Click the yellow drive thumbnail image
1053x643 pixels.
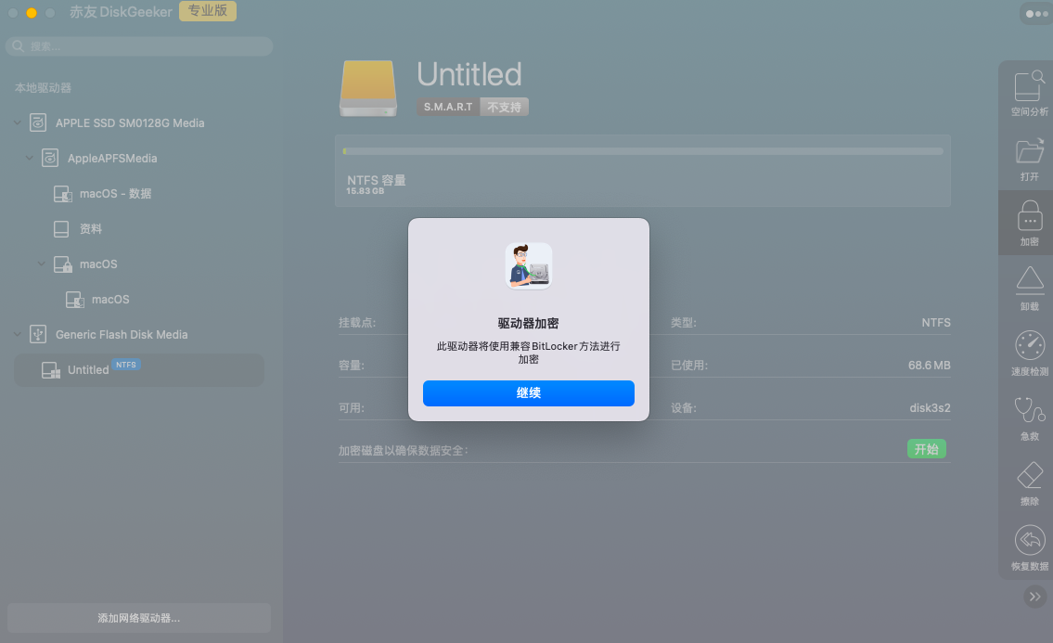(x=368, y=88)
